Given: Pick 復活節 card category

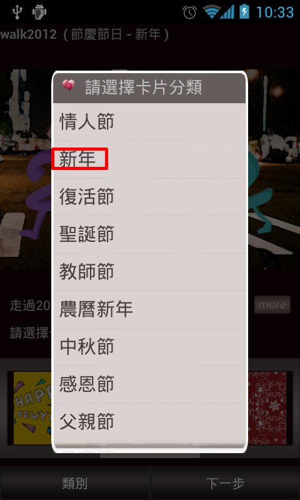Looking at the screenshot, I should click(149, 196).
